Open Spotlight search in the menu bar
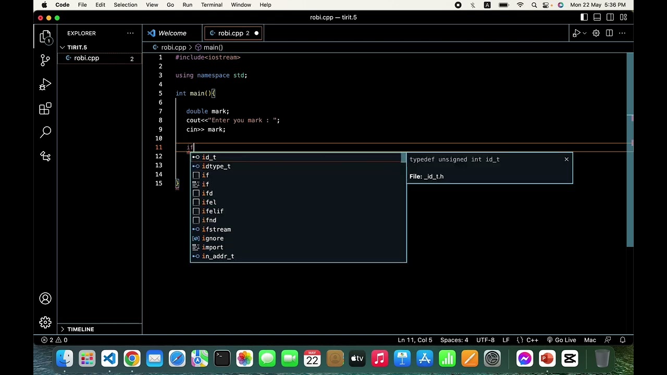 [x=534, y=5]
